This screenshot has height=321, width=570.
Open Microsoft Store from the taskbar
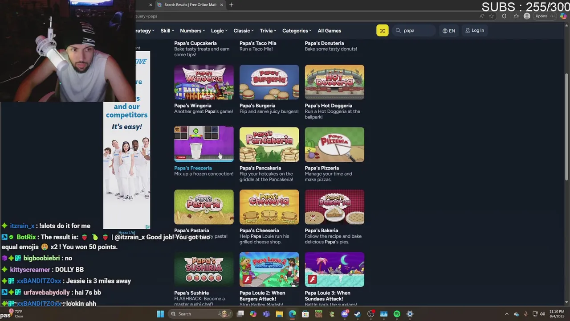click(x=305, y=314)
